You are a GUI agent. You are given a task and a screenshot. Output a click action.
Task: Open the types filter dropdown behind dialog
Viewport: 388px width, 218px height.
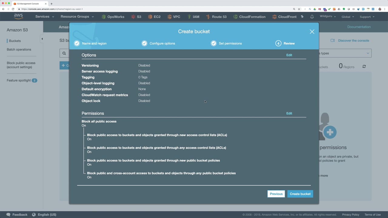(x=345, y=53)
